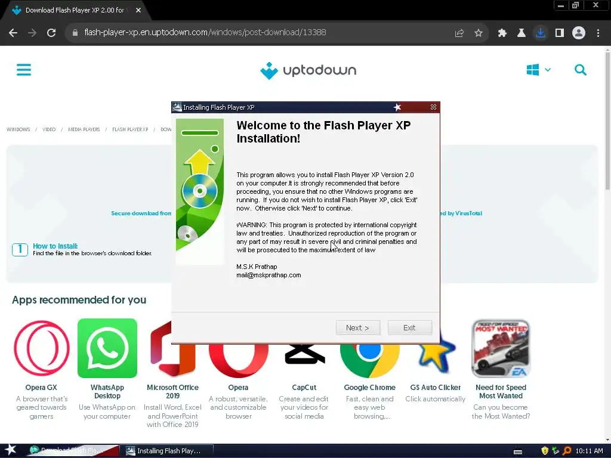Click Exit in the installer dialog
This screenshot has height=458, width=611.
click(409, 327)
